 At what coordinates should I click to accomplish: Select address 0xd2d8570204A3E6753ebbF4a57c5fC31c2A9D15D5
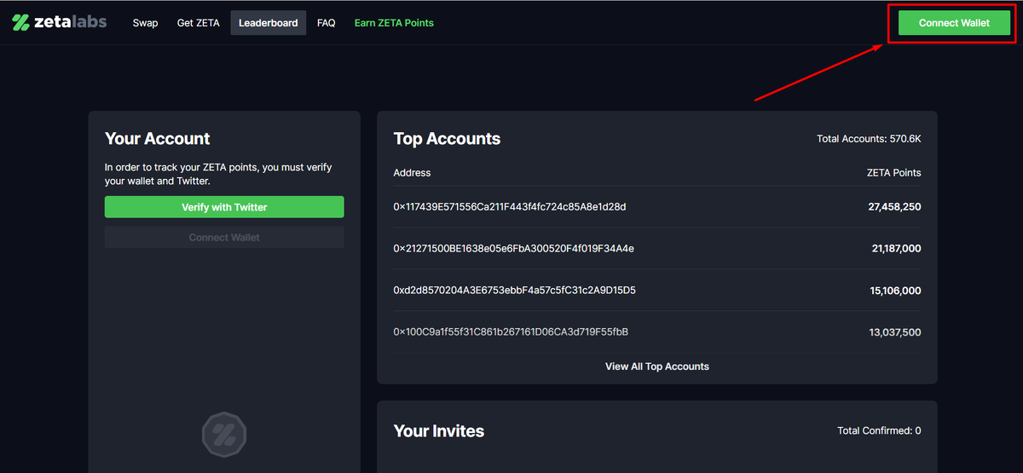click(514, 291)
